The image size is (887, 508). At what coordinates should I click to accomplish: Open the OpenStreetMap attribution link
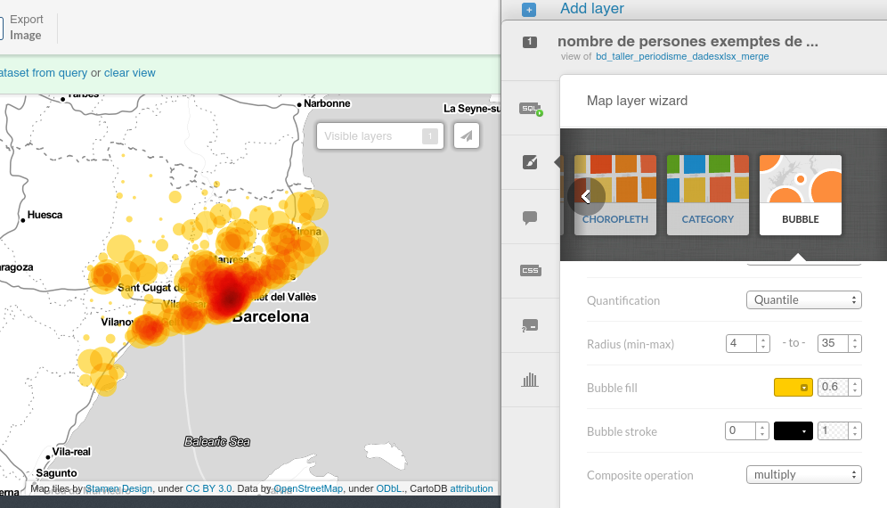tap(308, 488)
